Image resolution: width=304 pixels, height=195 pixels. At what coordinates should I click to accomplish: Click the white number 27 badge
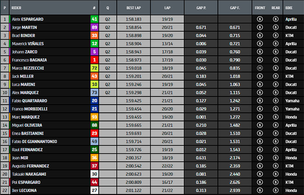[94, 191]
